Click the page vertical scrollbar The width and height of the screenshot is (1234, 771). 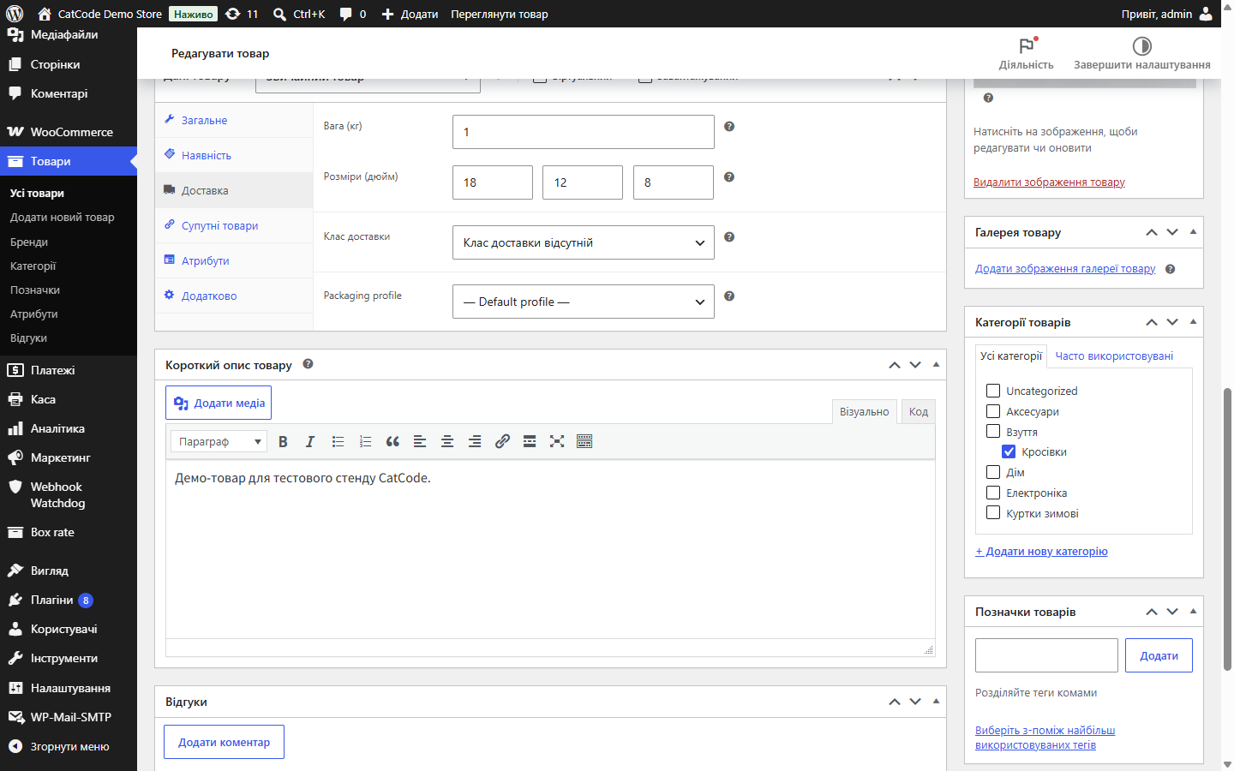pos(1227,529)
